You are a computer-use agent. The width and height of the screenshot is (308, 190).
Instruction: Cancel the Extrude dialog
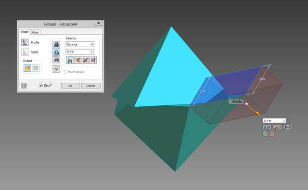90,86
